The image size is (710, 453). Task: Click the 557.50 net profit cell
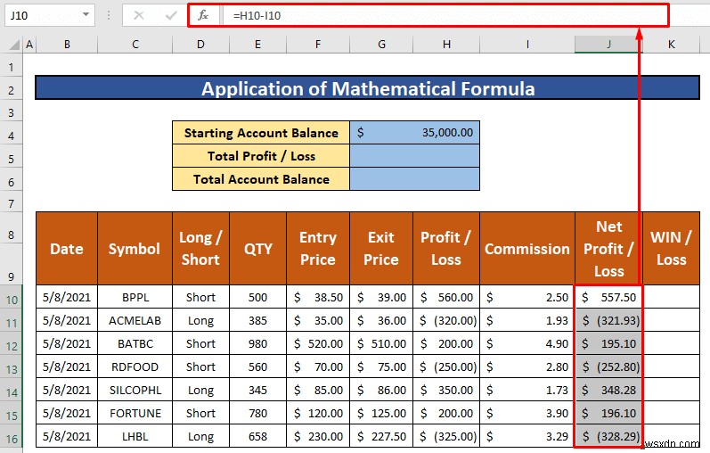[609, 297]
